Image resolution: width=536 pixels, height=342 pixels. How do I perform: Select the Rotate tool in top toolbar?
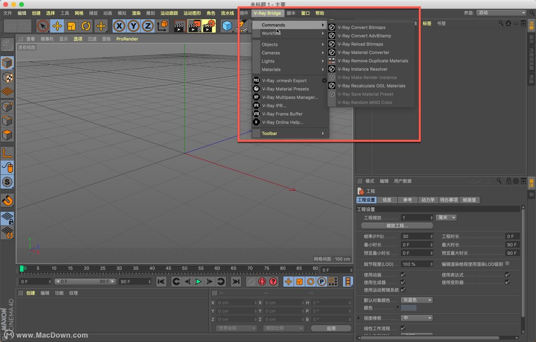pyautogui.click(x=86, y=26)
